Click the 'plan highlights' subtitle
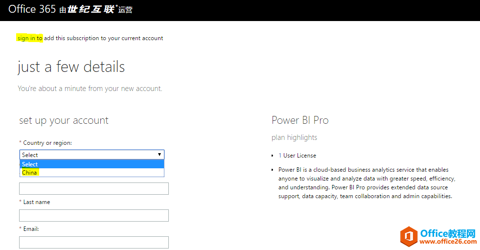The height and width of the screenshot is (250, 480). [294, 137]
